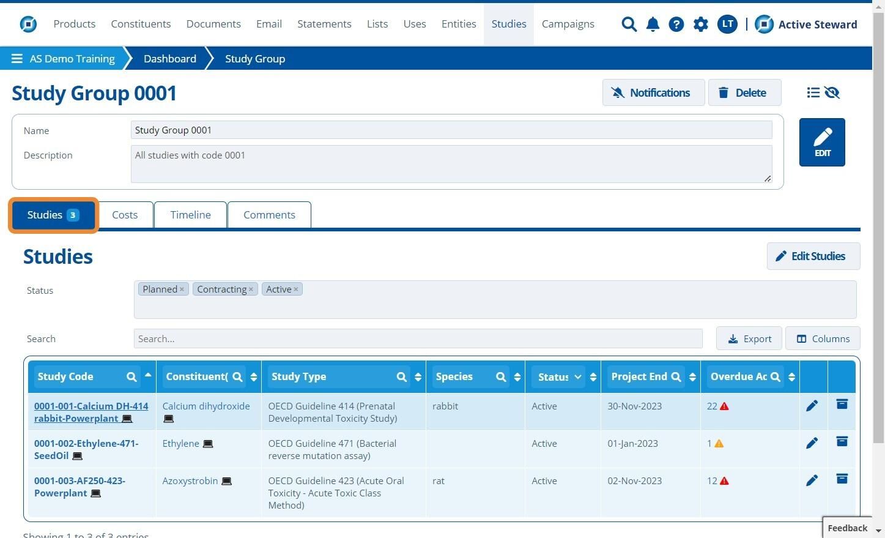Click the Edit Studies button
885x538 pixels.
813,256
